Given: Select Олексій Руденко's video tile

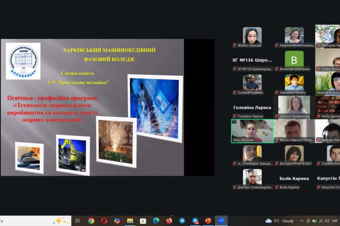Looking at the screenshot, I should click(252, 84).
